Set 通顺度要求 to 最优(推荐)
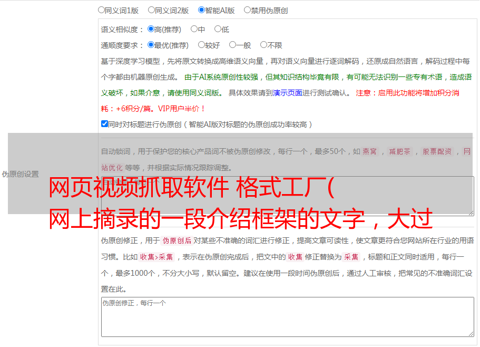 [x=151, y=45]
